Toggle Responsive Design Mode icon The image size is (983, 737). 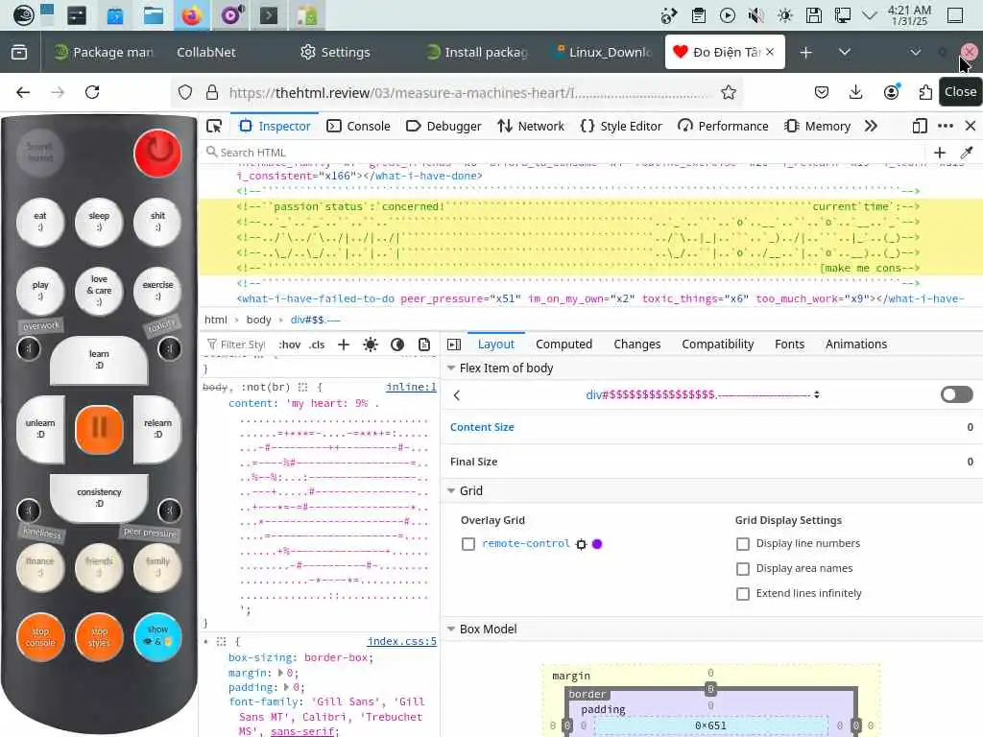(919, 126)
